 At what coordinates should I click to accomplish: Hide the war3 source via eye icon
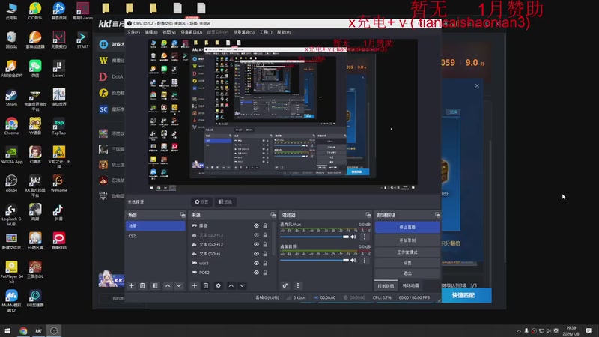tap(256, 263)
